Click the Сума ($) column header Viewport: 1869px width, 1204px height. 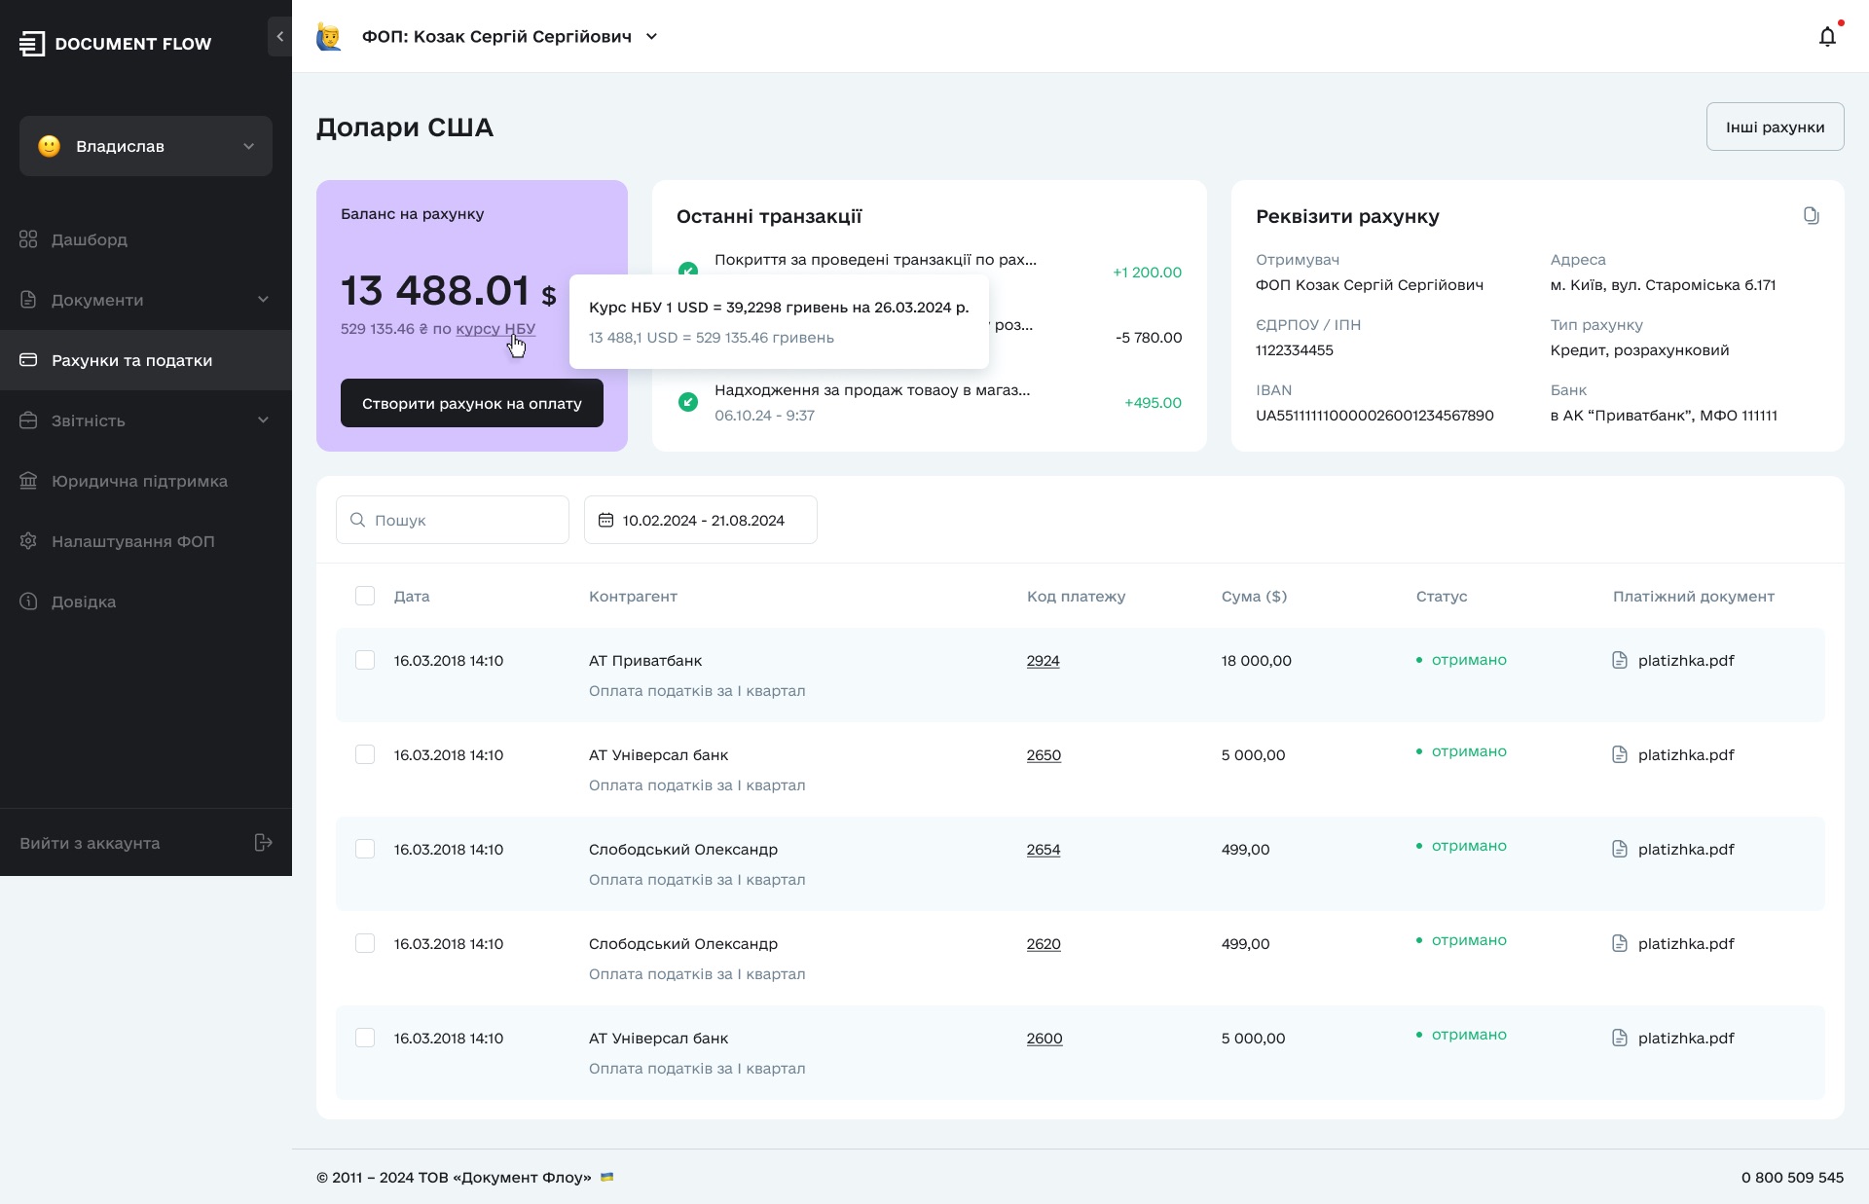click(1254, 596)
